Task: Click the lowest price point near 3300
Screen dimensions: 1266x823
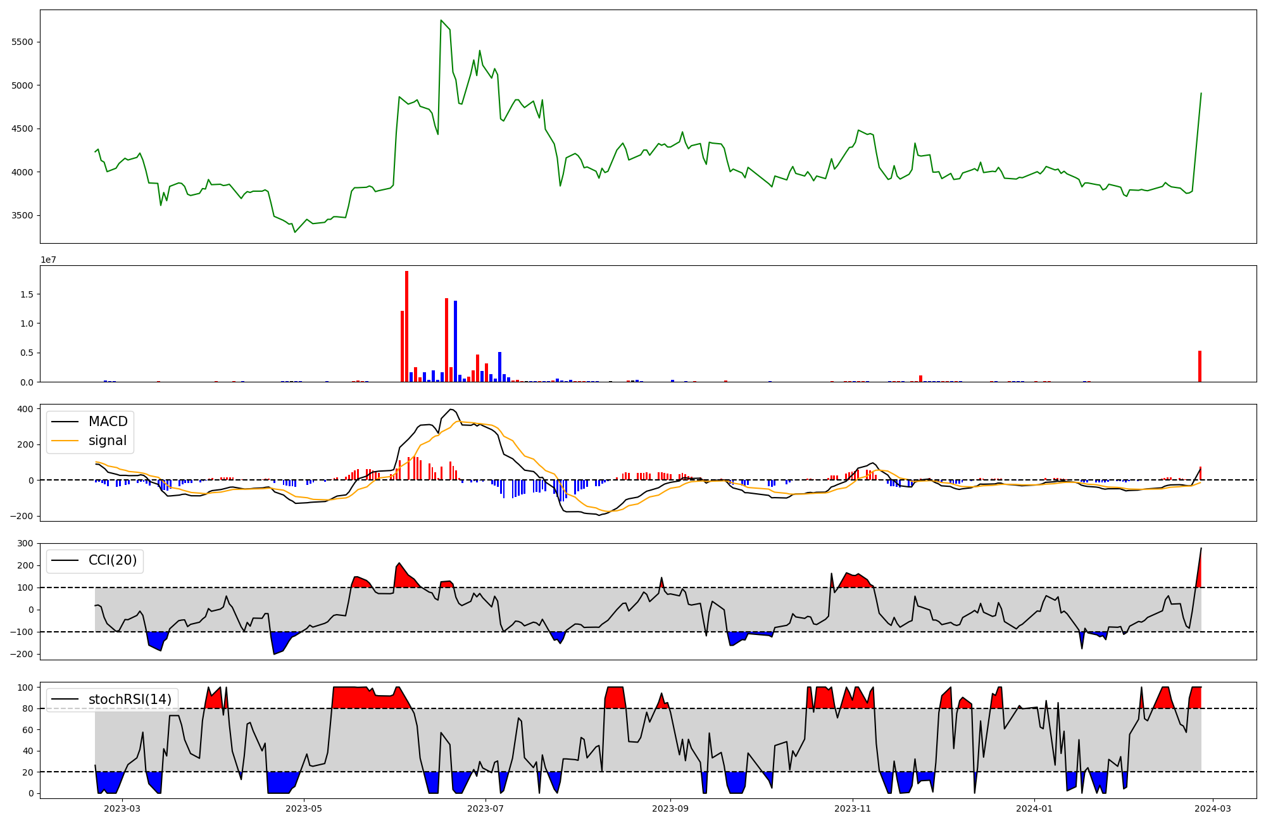Action: click(295, 232)
